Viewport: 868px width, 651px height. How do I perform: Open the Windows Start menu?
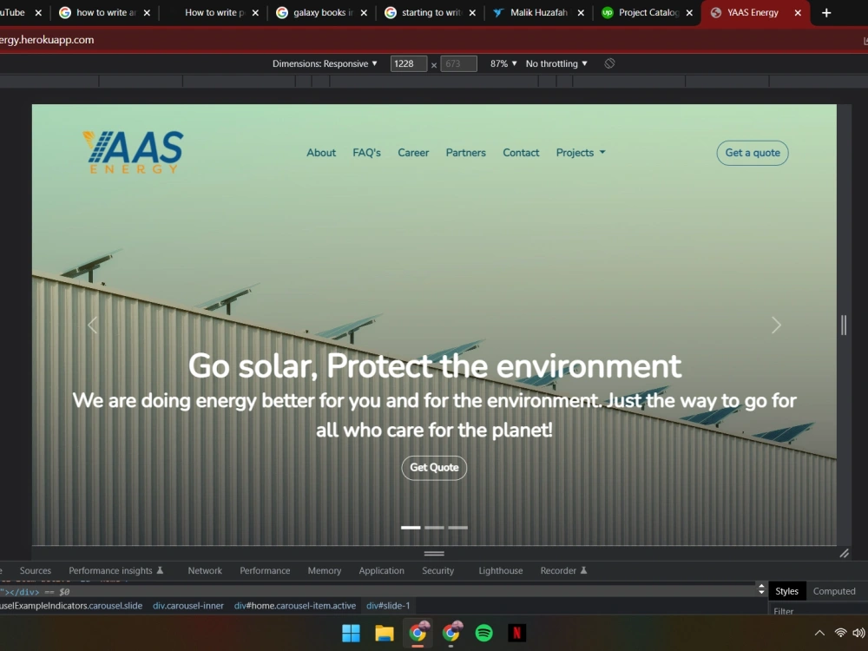[352, 633]
